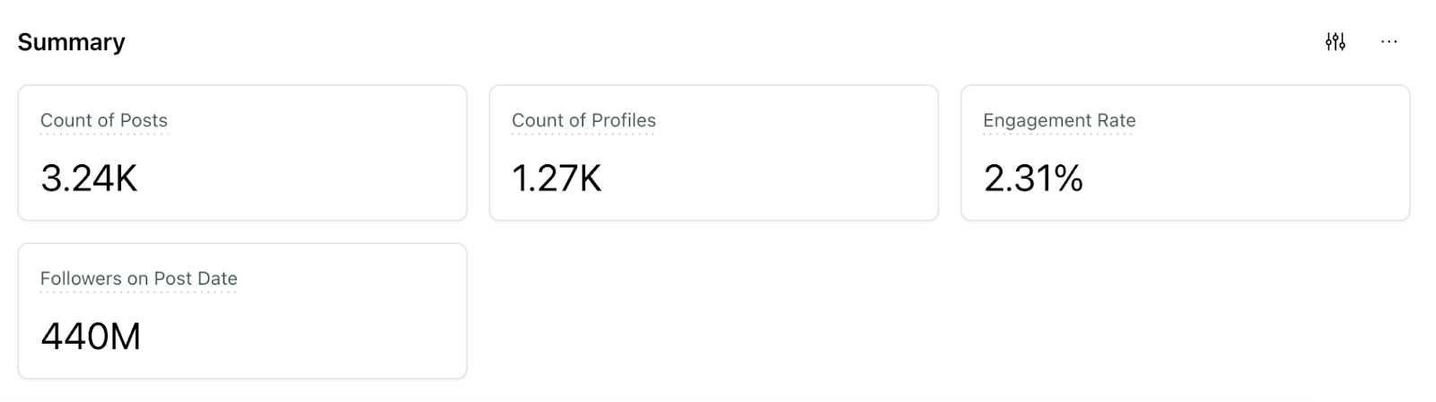This screenshot has width=1436, height=402.
Task: Open the three-dot more options menu
Action: click(x=1389, y=41)
